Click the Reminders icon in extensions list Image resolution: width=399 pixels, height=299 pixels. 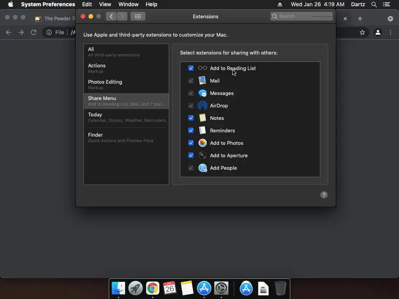(x=202, y=130)
